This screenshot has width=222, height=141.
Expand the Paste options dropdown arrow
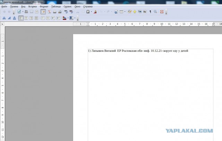pyautogui.click(x=92, y=12)
